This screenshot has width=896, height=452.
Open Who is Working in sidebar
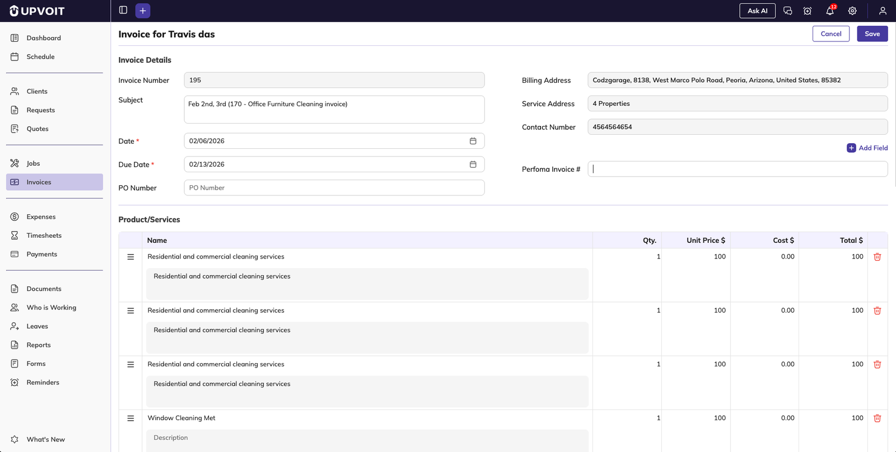point(54,308)
